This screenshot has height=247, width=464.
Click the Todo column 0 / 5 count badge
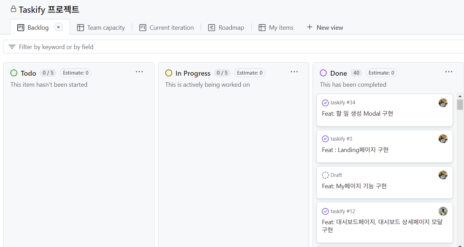(48, 73)
